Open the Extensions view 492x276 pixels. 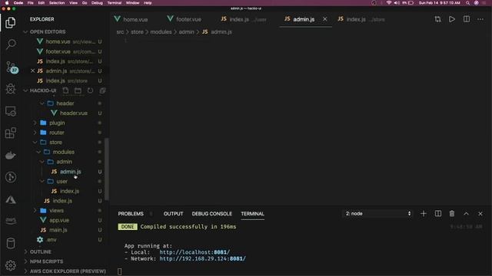point(11,133)
